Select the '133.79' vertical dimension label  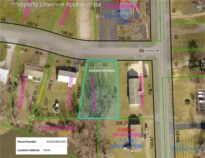(95, 140)
